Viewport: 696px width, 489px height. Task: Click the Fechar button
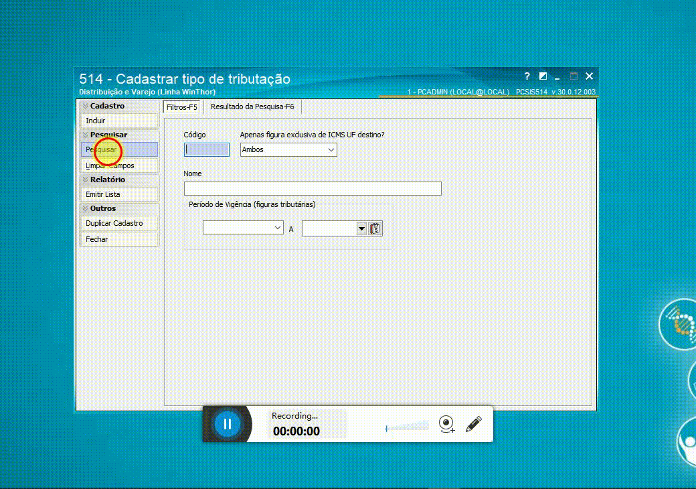point(119,239)
